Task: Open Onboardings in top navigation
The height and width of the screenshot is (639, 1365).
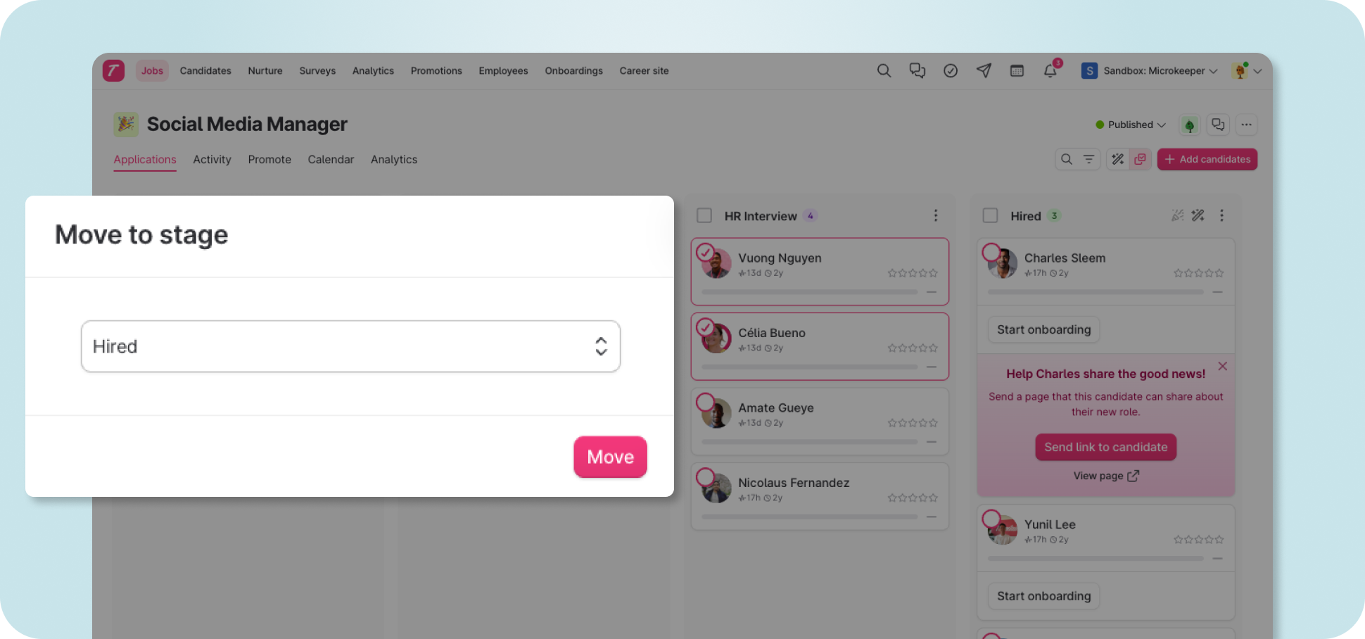Action: [573, 70]
